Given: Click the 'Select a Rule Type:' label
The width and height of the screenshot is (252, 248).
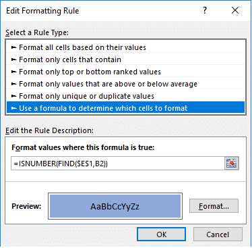Looking at the screenshot, I should point(37,33).
